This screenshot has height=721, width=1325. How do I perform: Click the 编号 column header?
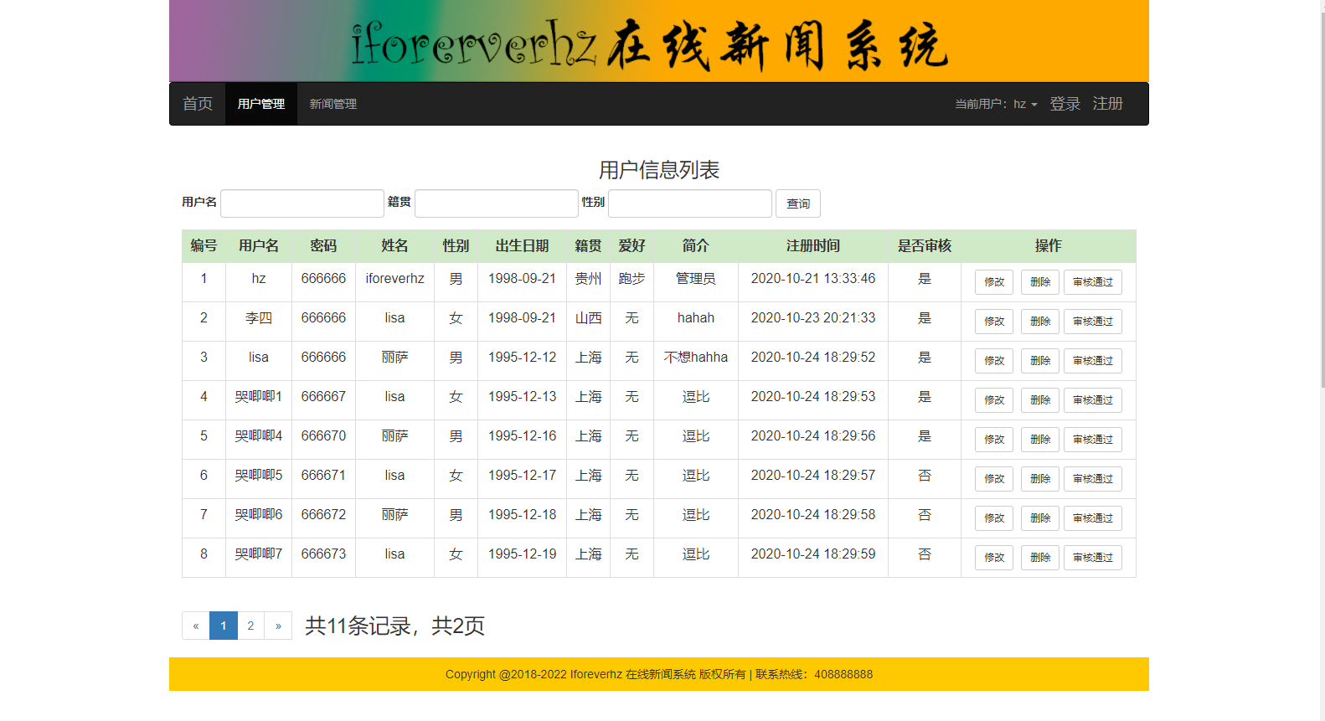click(204, 245)
